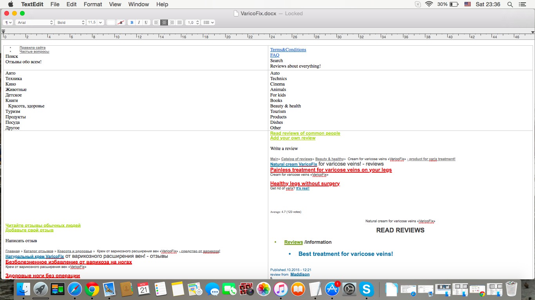The height and width of the screenshot is (300, 535).
Task: Click the text color swatch
Action: pyautogui.click(x=111, y=23)
